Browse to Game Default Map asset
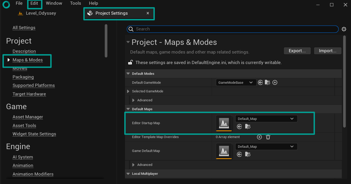Image resolution: width=351 pixels, height=184 pixels. pyautogui.click(x=248, y=155)
